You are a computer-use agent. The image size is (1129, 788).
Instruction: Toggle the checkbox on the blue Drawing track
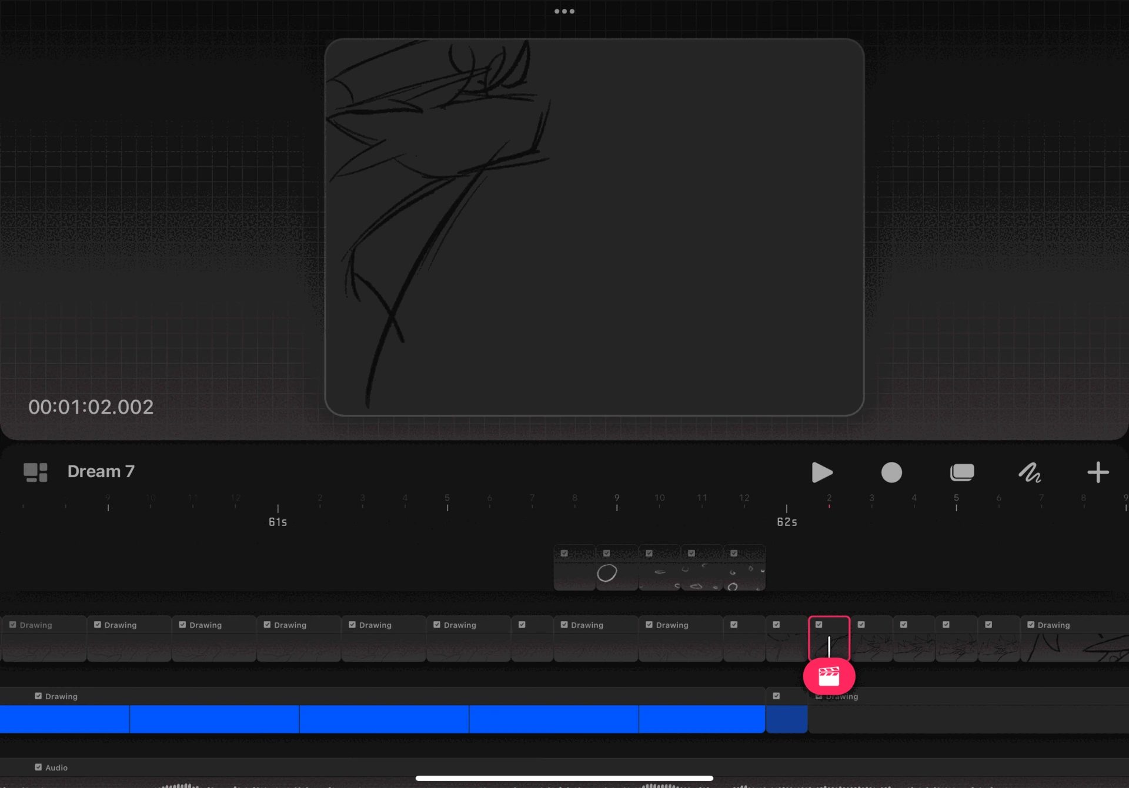[38, 696]
